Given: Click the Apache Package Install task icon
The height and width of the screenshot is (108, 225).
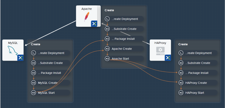Looking at the screenshot, I should [x=107, y=39].
